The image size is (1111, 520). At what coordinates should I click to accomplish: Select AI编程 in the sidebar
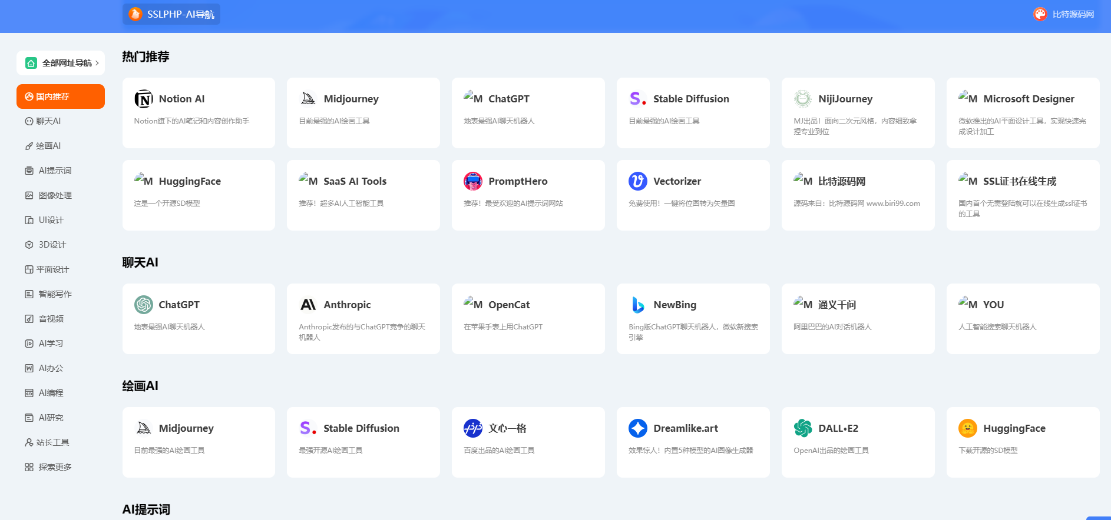[61, 393]
